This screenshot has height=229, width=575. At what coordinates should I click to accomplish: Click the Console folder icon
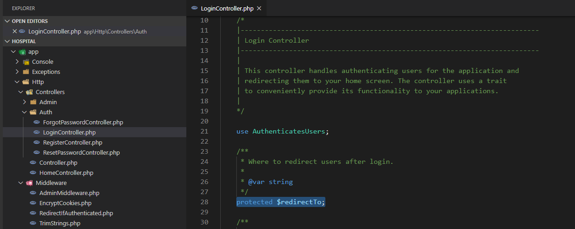coord(26,62)
